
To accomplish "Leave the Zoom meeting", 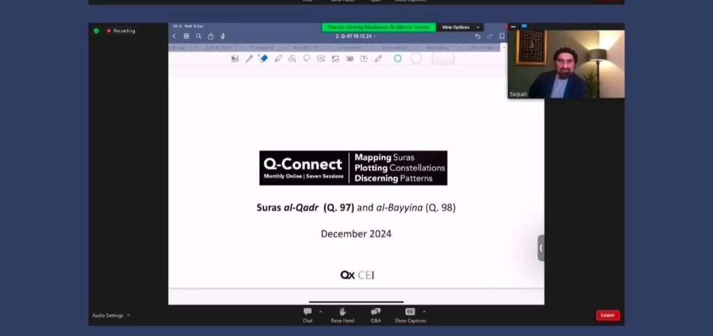I will coord(607,315).
